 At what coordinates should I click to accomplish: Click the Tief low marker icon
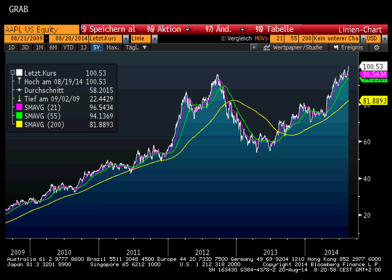pos(19,98)
